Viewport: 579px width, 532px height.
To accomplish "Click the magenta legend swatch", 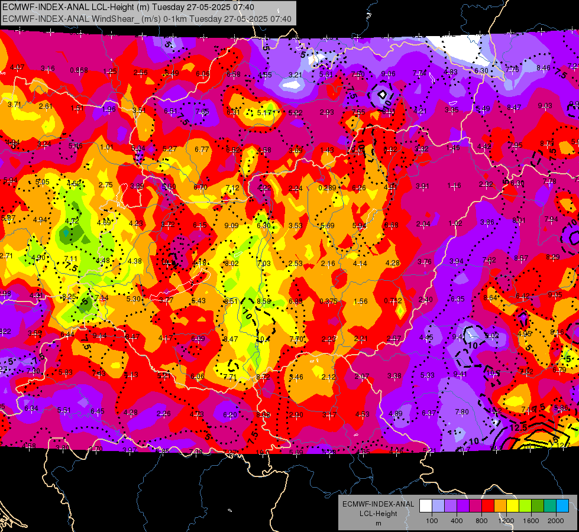I will (476, 506).
